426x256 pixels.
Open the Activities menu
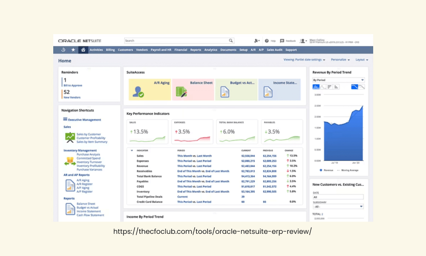[x=96, y=50]
